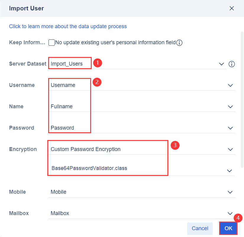Expand the Encryption method dropdown

[x=230, y=149]
